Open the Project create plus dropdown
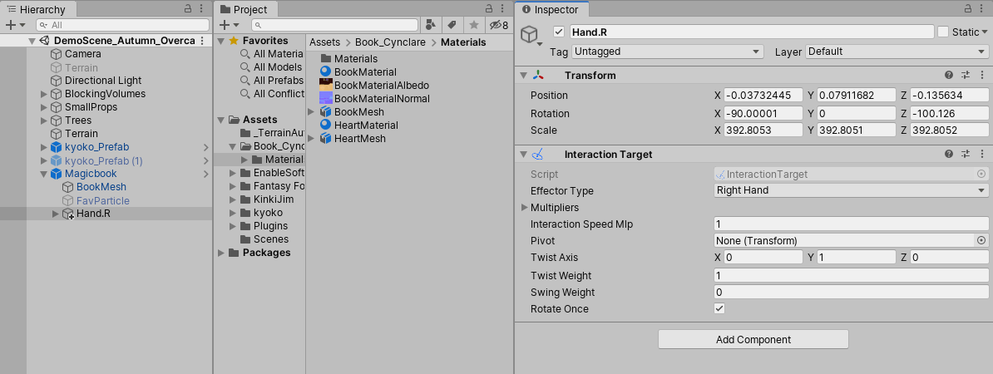 tap(229, 25)
